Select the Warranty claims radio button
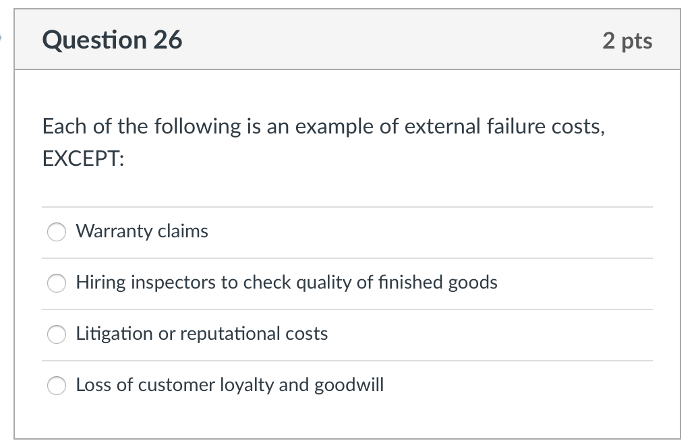696x445 pixels. [x=57, y=232]
